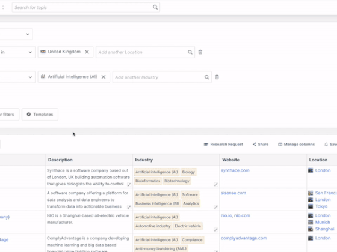
Task: Click Tokyo location link
Action: [321, 206]
